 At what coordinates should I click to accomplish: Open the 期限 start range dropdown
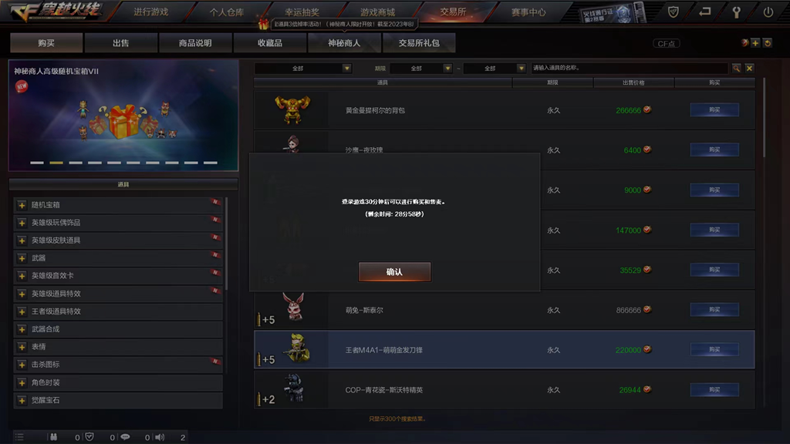coord(420,68)
